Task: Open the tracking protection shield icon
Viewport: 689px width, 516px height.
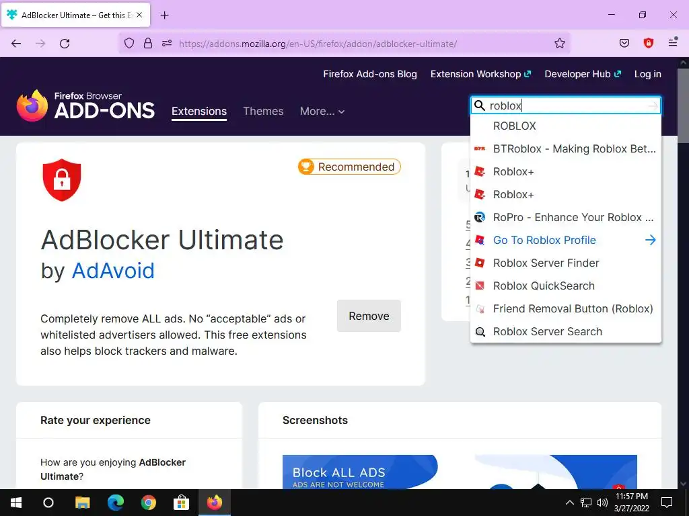Action: pos(129,44)
